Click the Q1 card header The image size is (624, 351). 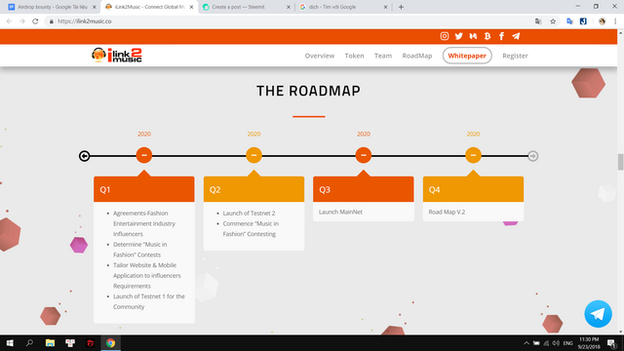(144, 189)
